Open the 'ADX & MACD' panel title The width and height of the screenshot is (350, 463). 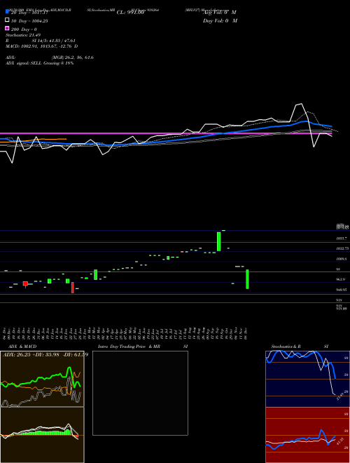22,347
